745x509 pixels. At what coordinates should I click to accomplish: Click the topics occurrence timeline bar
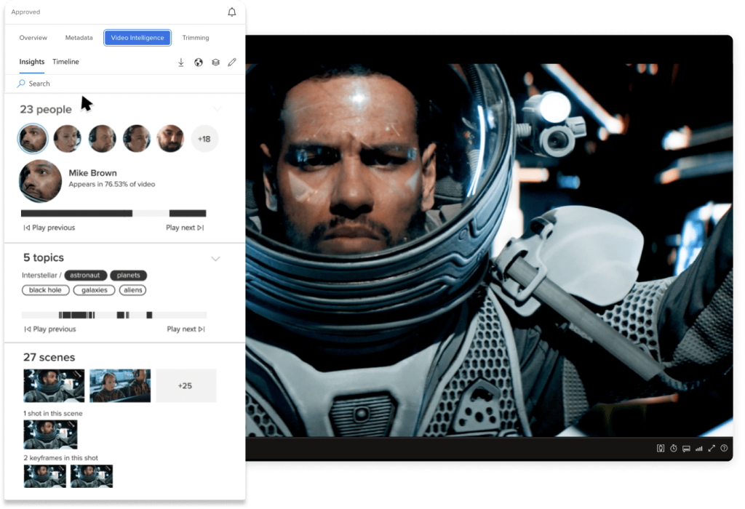(x=114, y=316)
